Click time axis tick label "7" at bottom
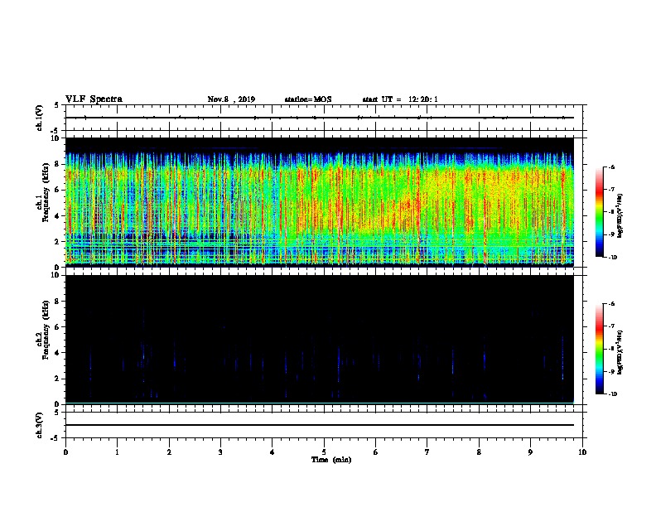 point(427,452)
